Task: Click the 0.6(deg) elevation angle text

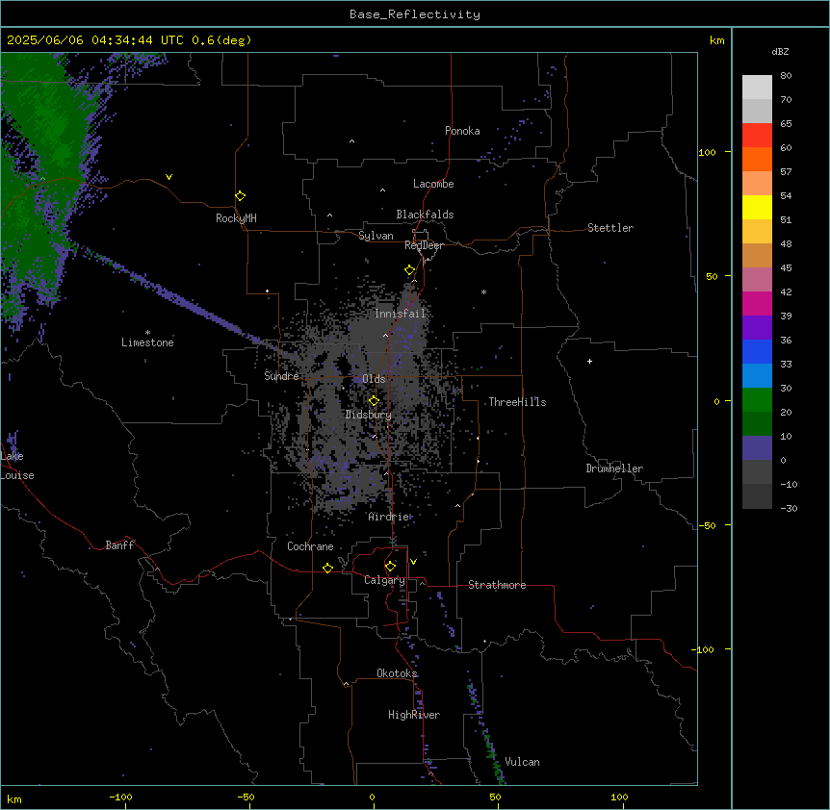Action: point(221,40)
